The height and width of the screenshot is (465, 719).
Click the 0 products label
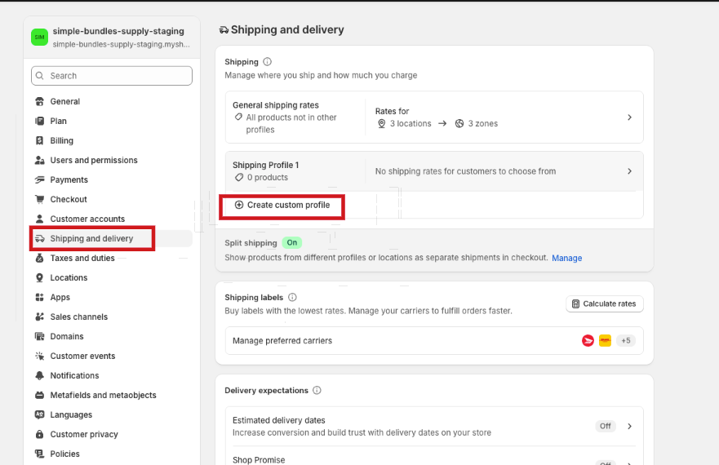coord(268,178)
